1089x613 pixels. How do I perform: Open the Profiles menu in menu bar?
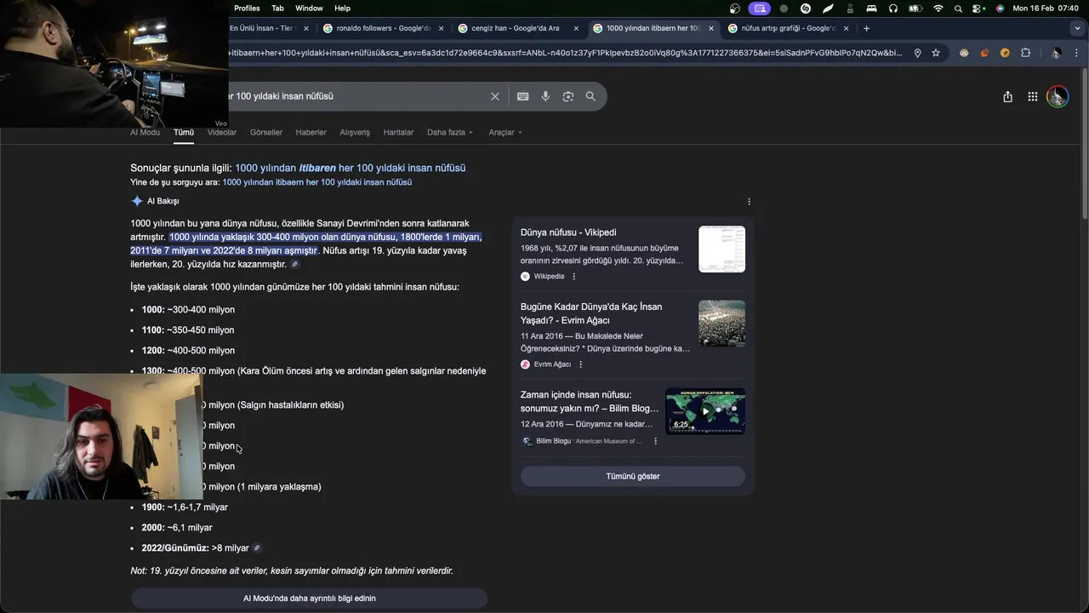(247, 9)
